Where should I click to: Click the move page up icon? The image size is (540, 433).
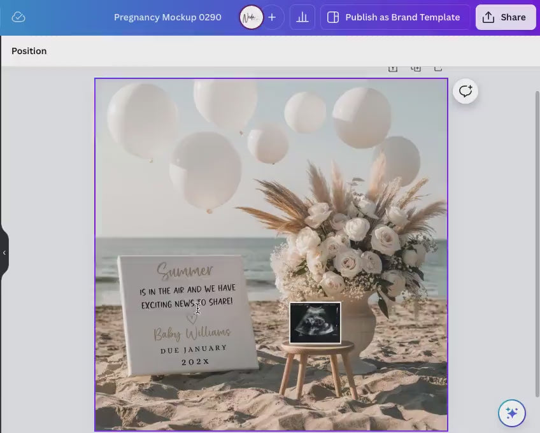[393, 69]
